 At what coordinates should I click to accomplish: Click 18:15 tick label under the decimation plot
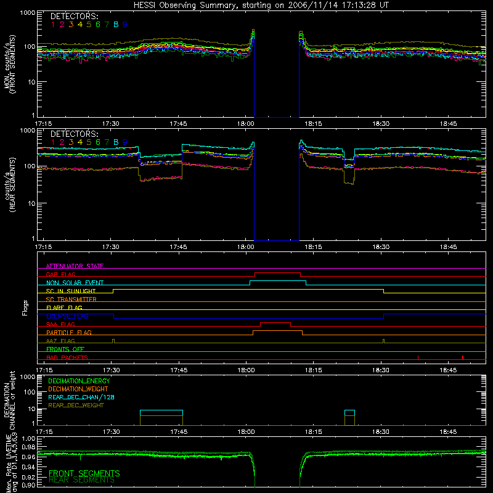313,432
